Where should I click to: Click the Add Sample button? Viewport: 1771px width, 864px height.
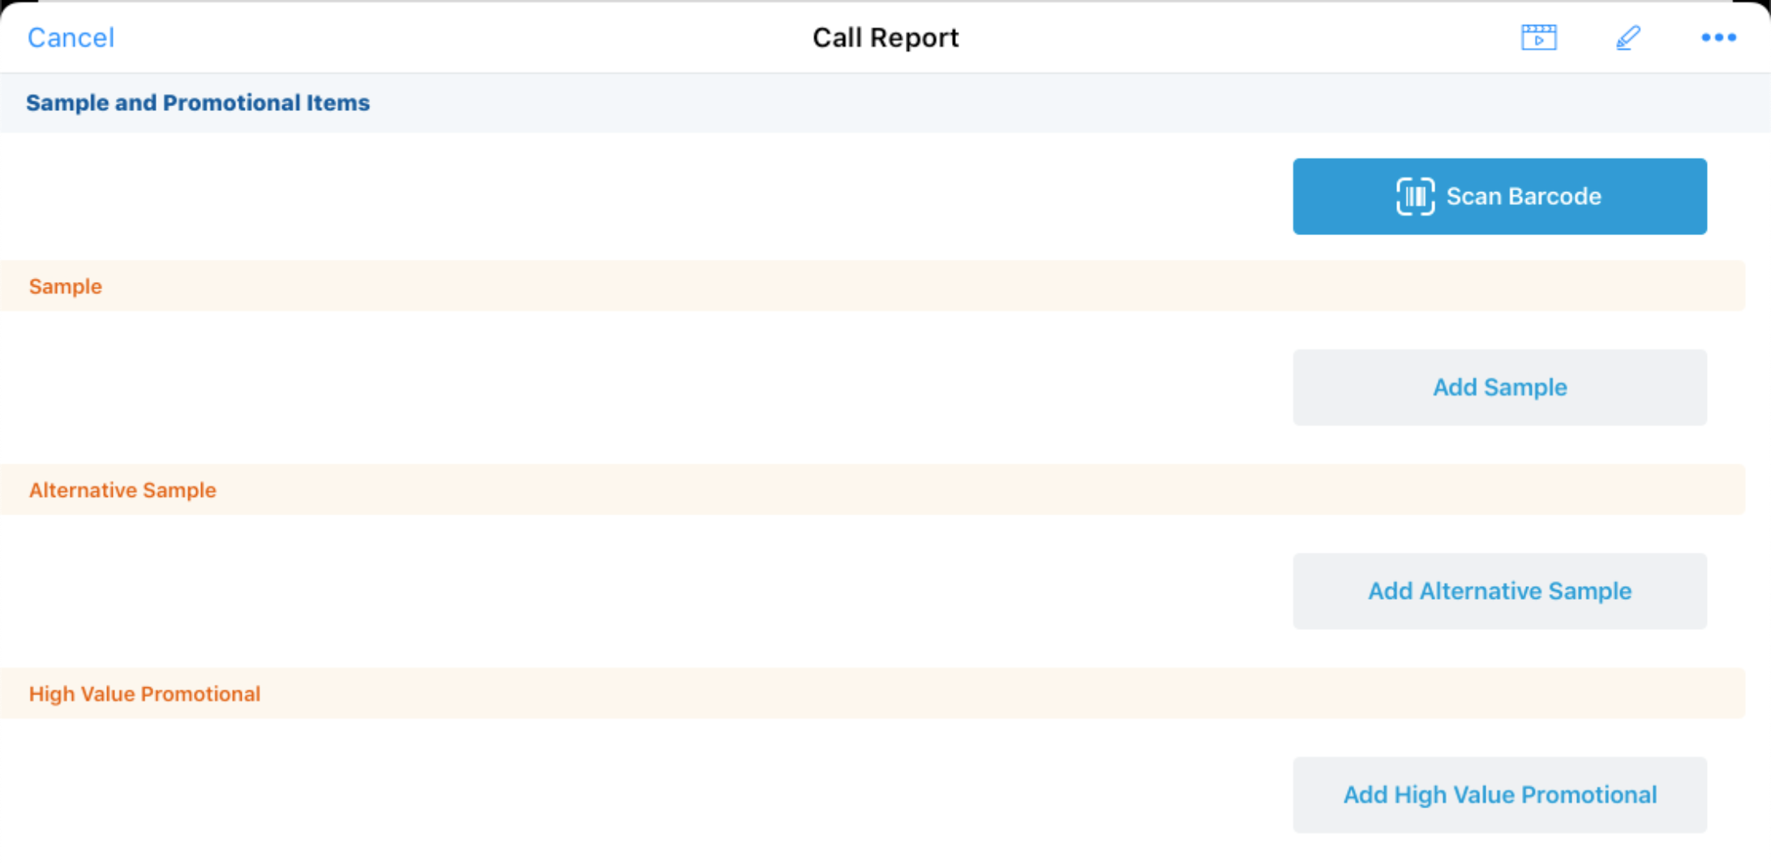pos(1499,387)
